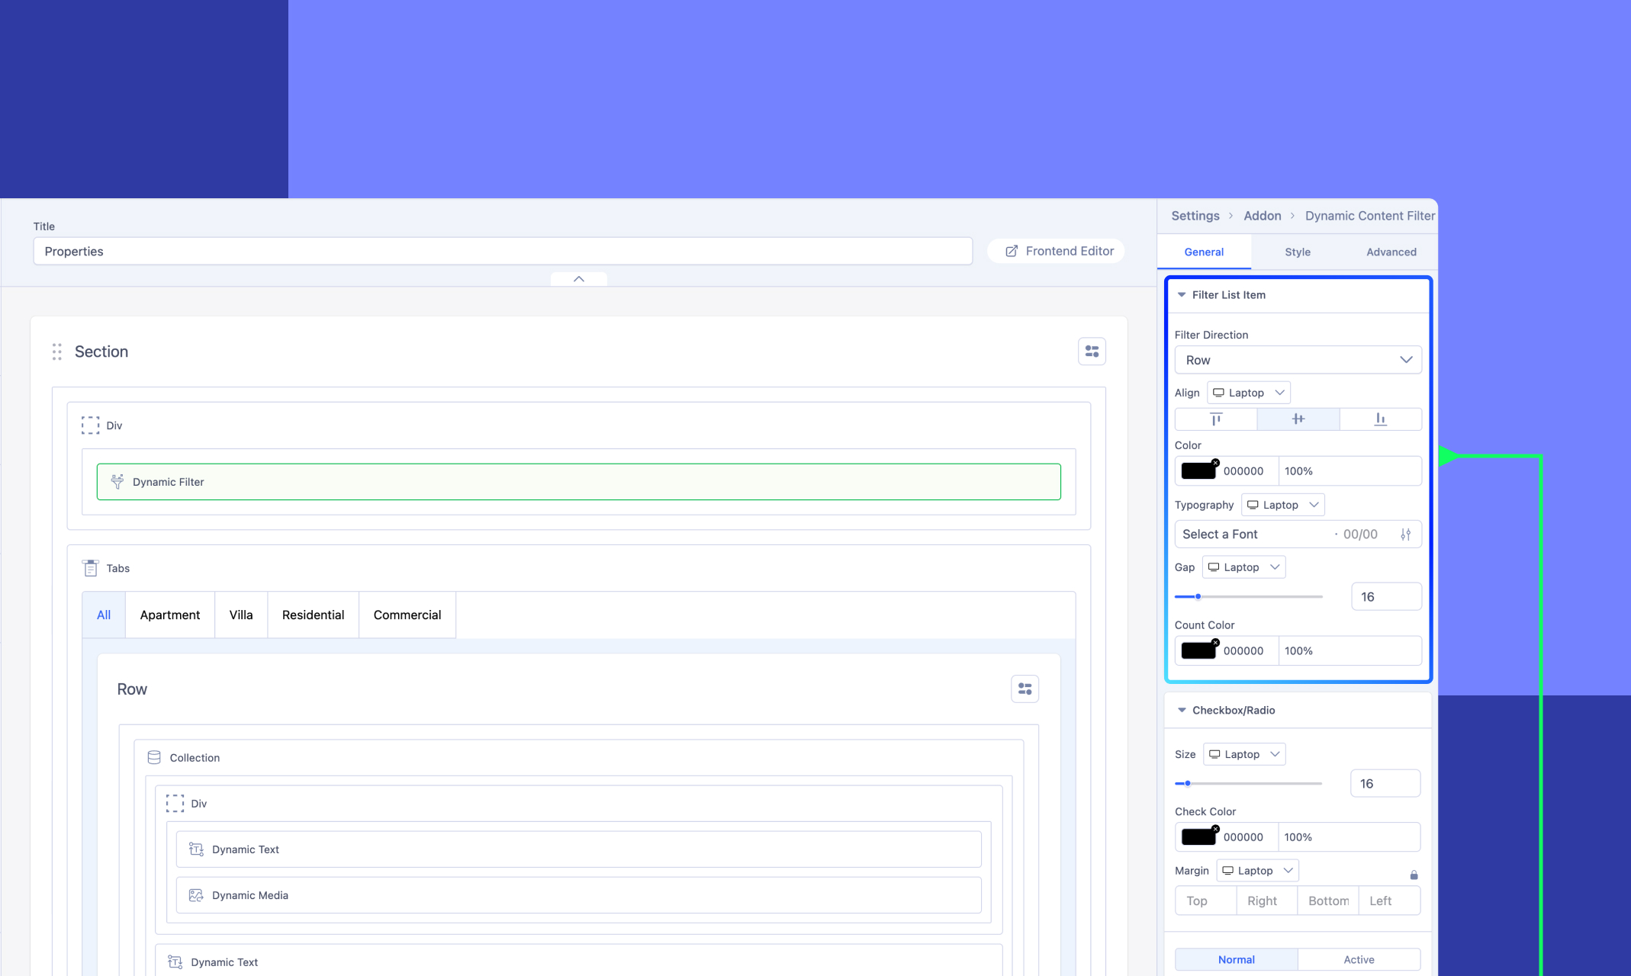Open the Frontend Editor

point(1058,251)
